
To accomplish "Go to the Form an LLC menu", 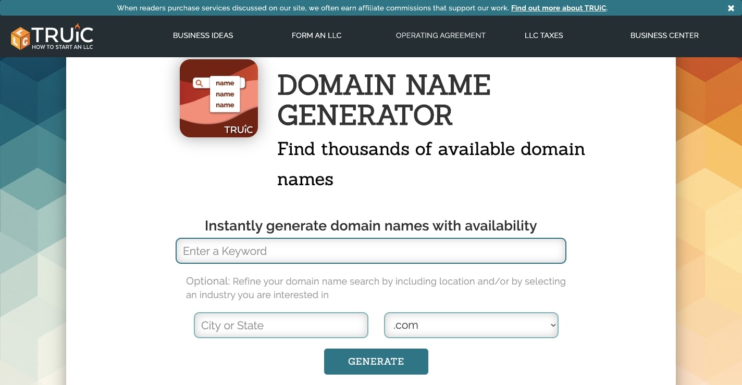I will pyautogui.click(x=316, y=35).
